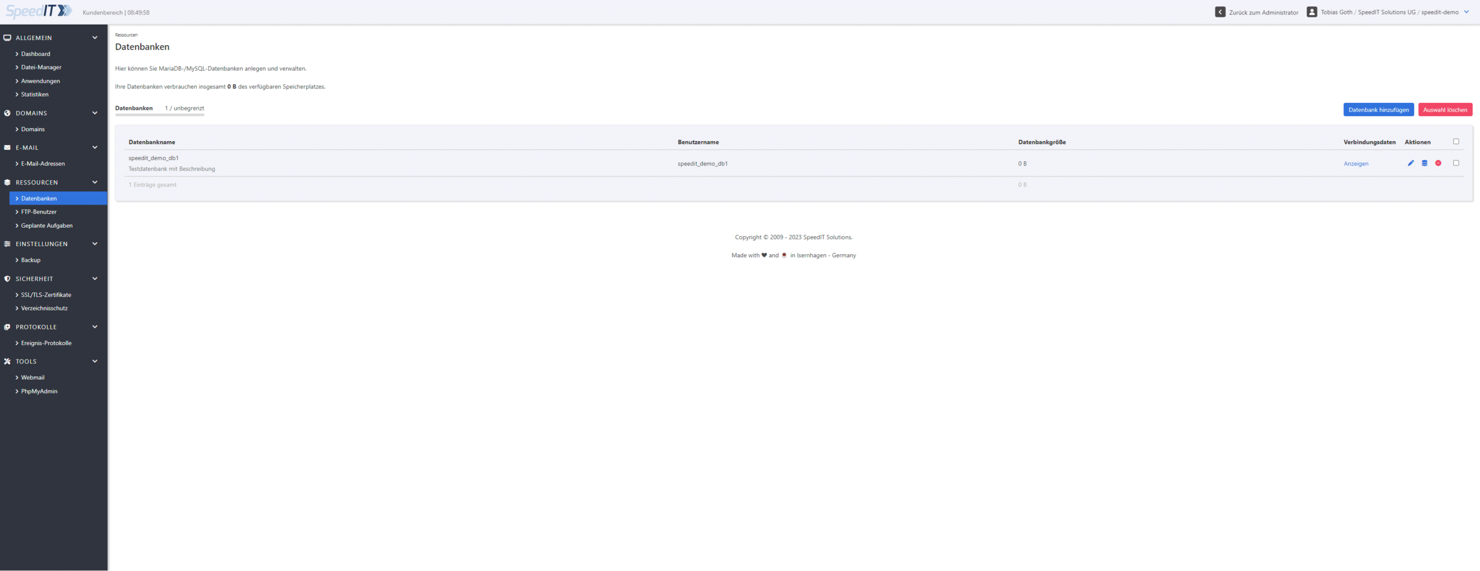The image size is (1480, 571).
Task: Click the blue database stack icon in Aktionen
Action: click(x=1424, y=164)
